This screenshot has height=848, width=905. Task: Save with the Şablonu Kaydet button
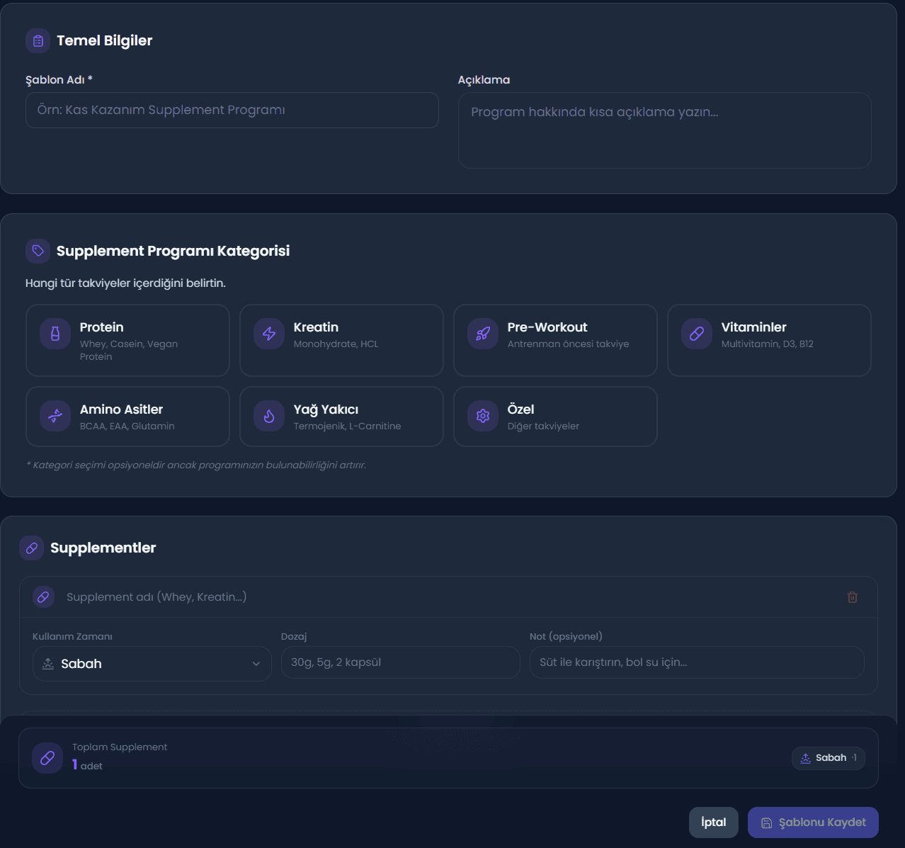(x=813, y=822)
